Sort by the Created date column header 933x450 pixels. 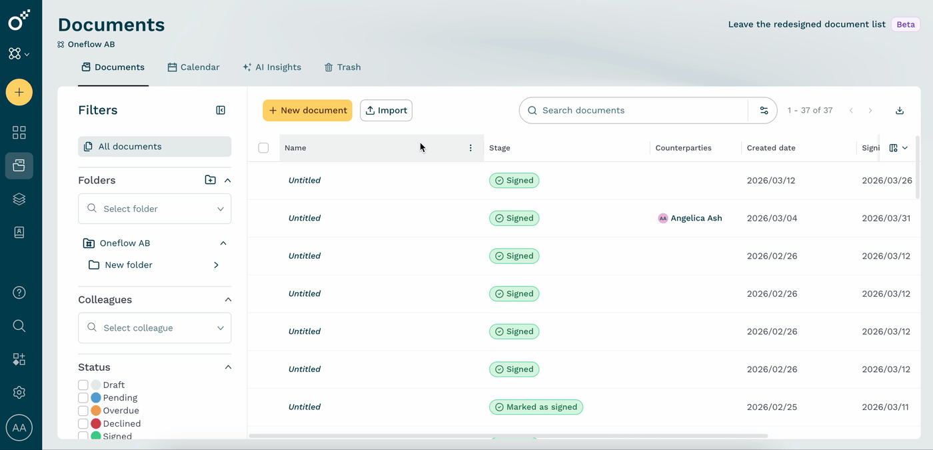771,148
